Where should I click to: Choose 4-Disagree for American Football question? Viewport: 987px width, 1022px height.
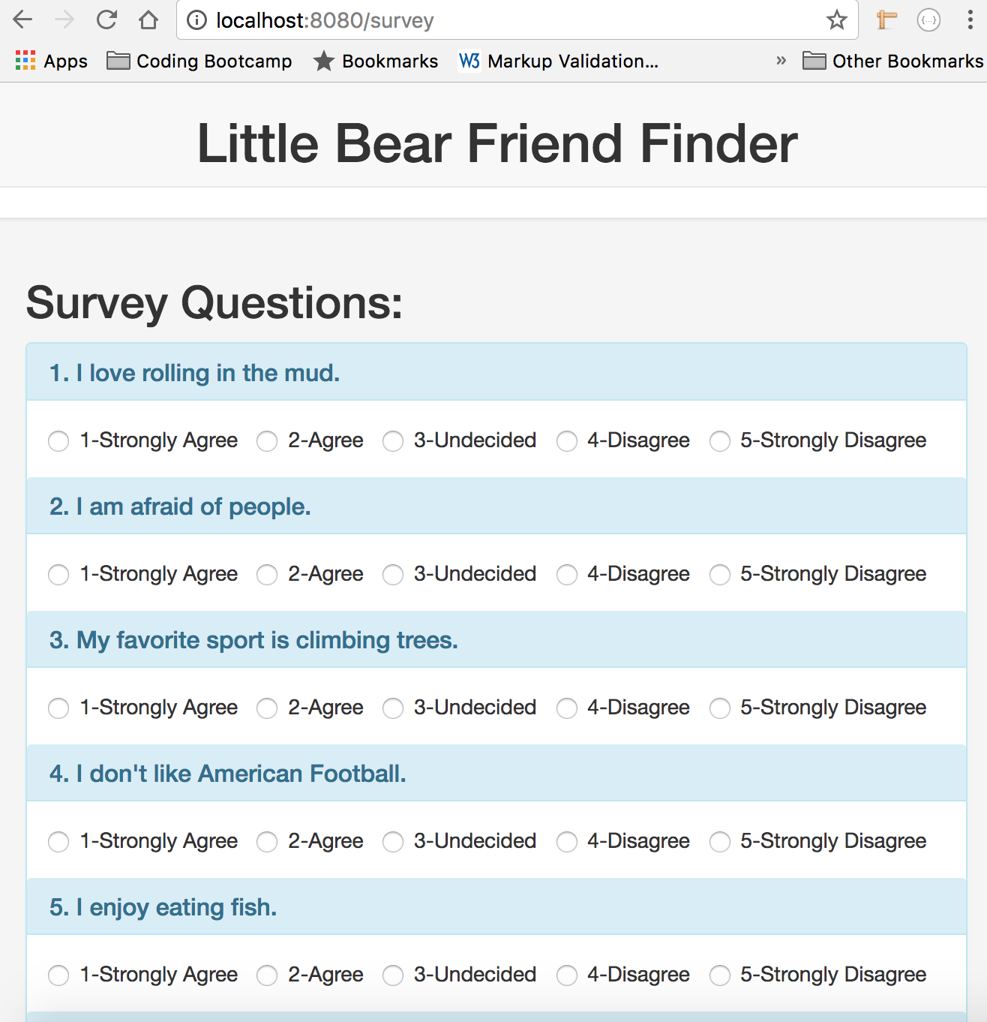click(567, 842)
